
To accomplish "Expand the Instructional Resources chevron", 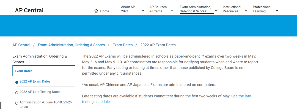I will (246, 10).
